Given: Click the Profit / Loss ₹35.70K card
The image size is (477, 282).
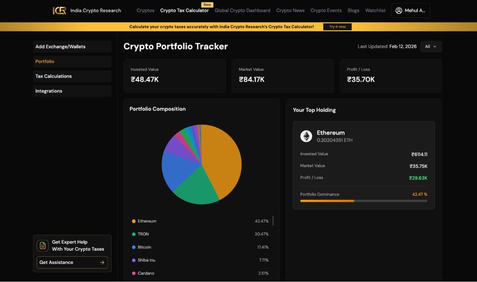Looking at the screenshot, I should point(391,76).
